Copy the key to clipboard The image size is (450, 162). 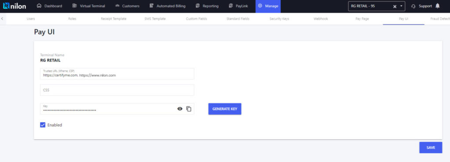[189, 109]
